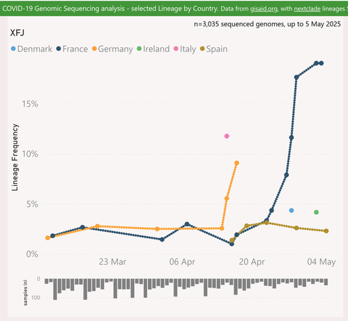Click the last Spain data point
348x321 pixels.
click(326, 231)
